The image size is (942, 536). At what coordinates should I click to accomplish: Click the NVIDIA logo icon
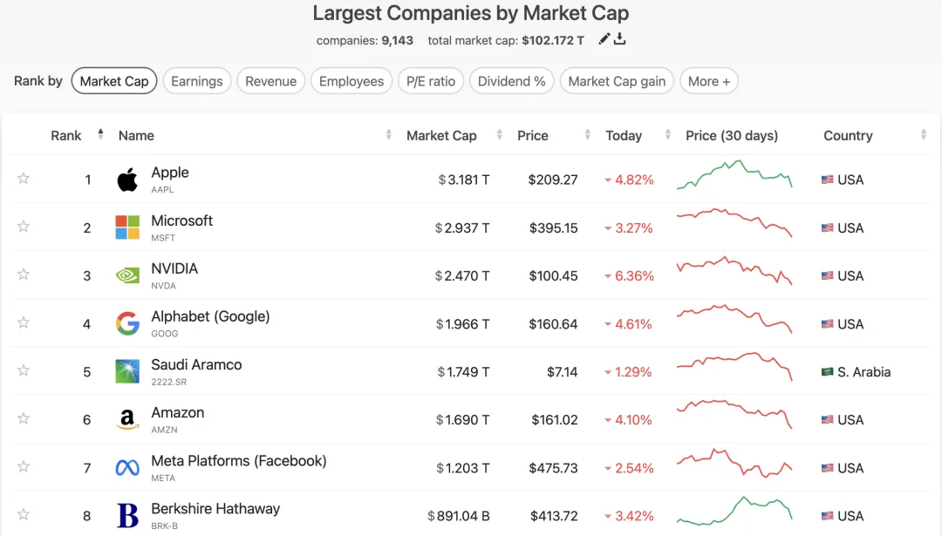(x=127, y=276)
